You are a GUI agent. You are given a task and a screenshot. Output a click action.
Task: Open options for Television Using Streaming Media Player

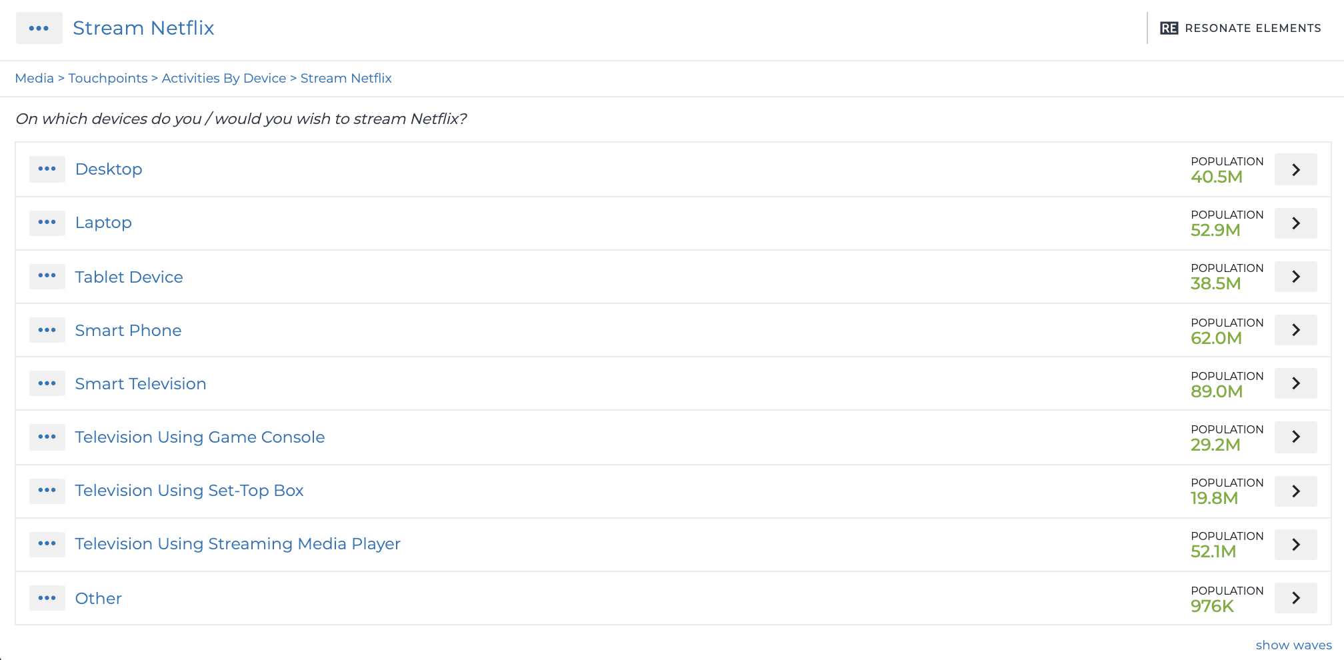(47, 544)
